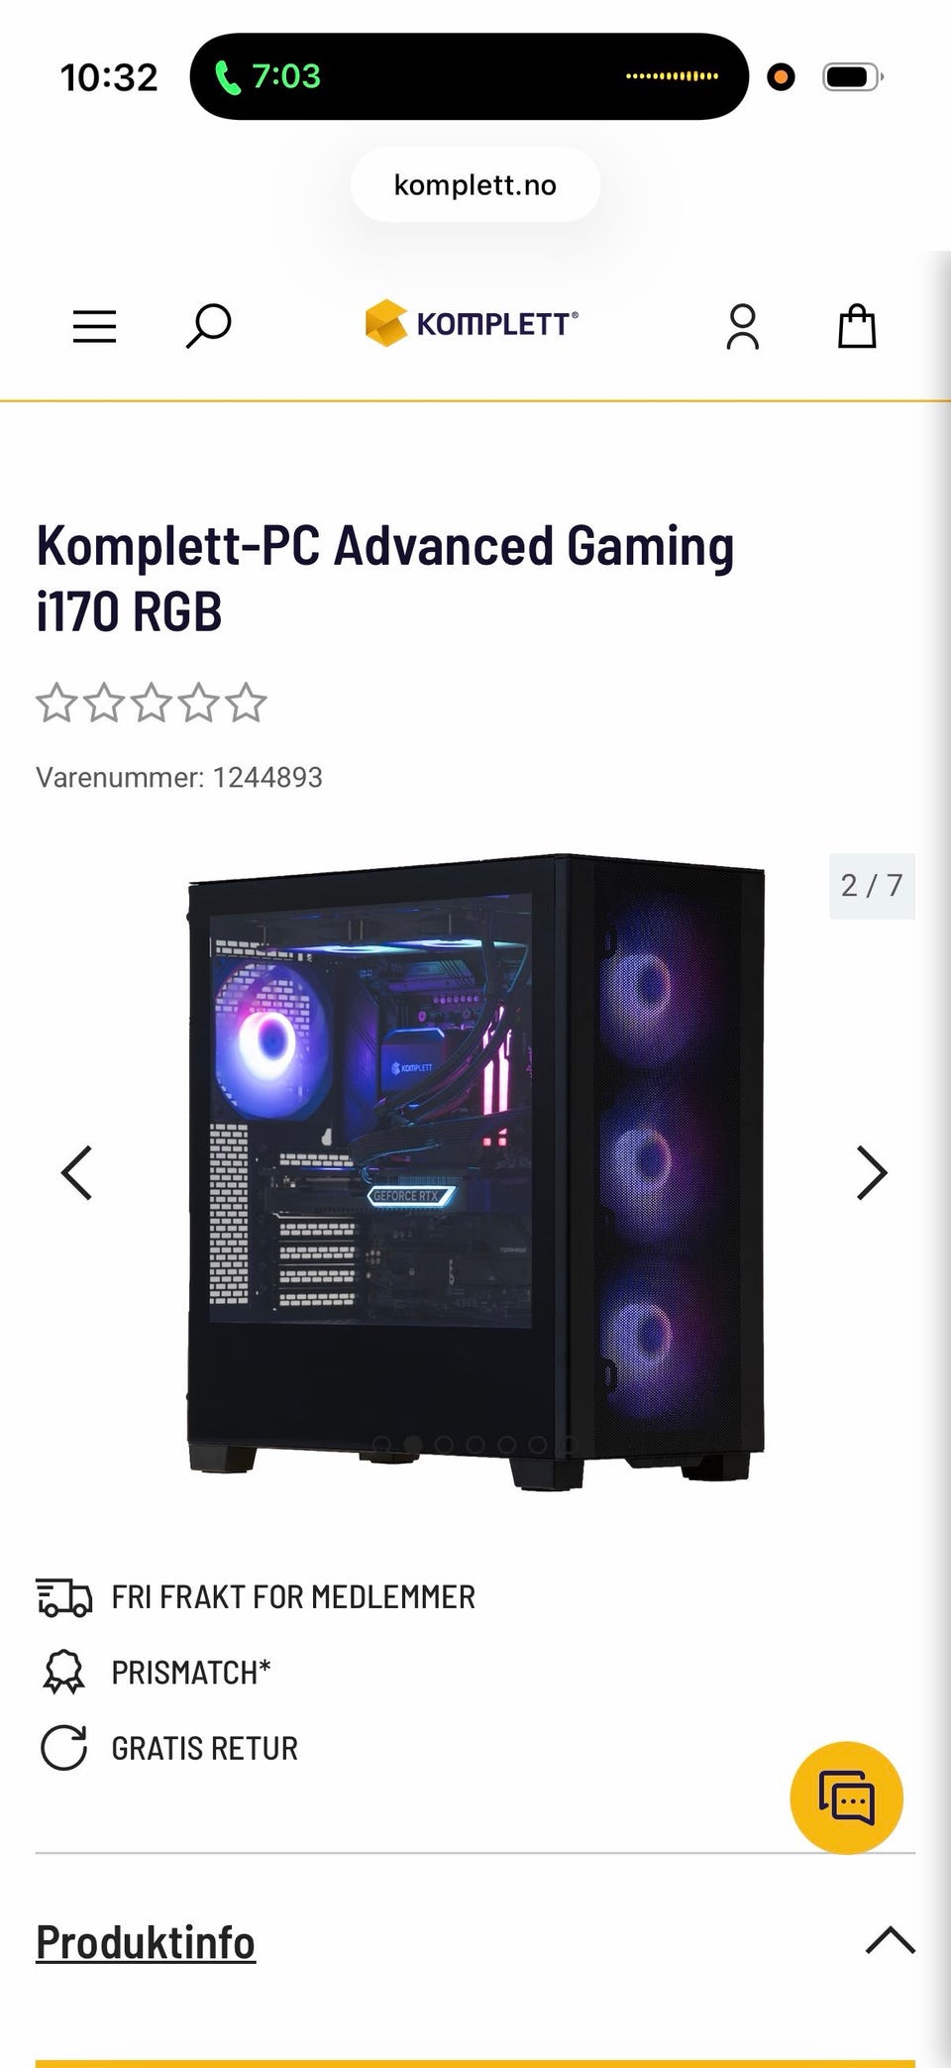Tap the Gratis retur arrow icon

[64, 1747]
